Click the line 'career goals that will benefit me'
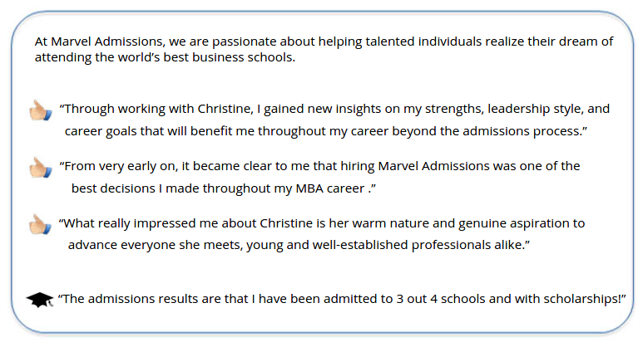The image size is (638, 347). 326,131
